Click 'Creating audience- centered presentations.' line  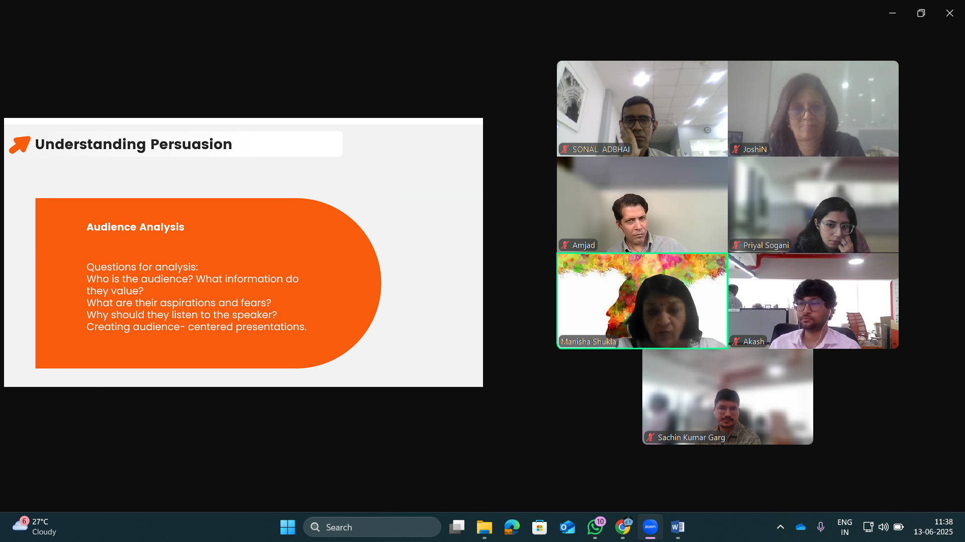pyautogui.click(x=197, y=327)
